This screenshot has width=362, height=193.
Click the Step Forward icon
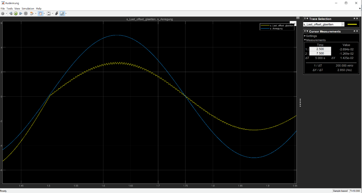click(21, 13)
